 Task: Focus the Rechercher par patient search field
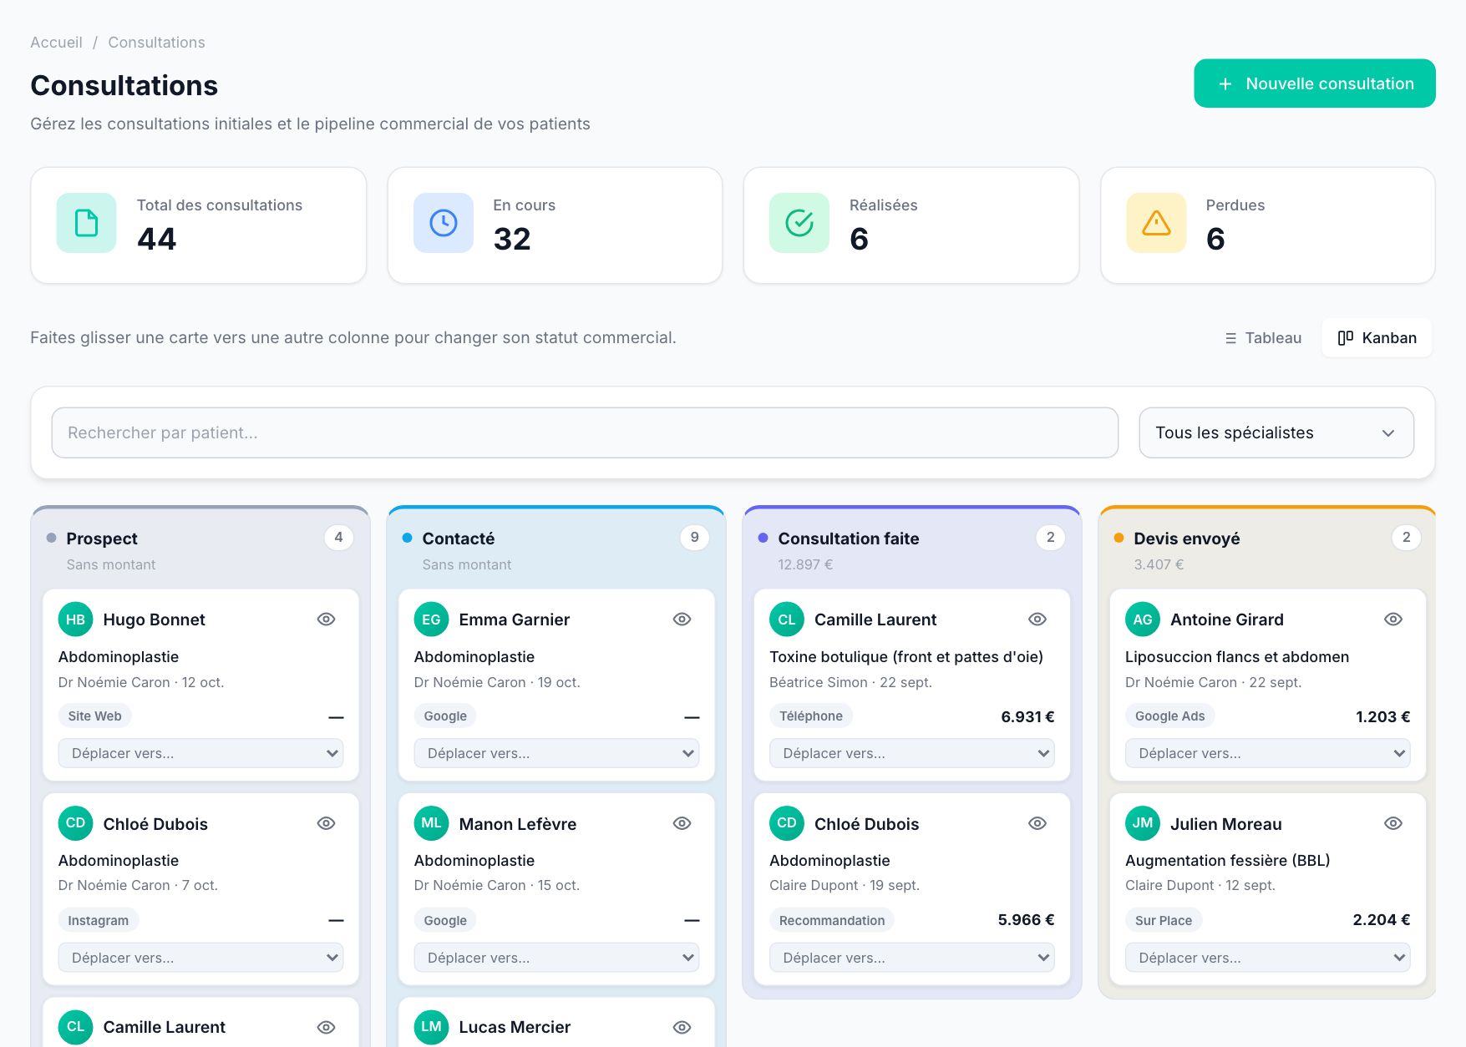coord(585,432)
